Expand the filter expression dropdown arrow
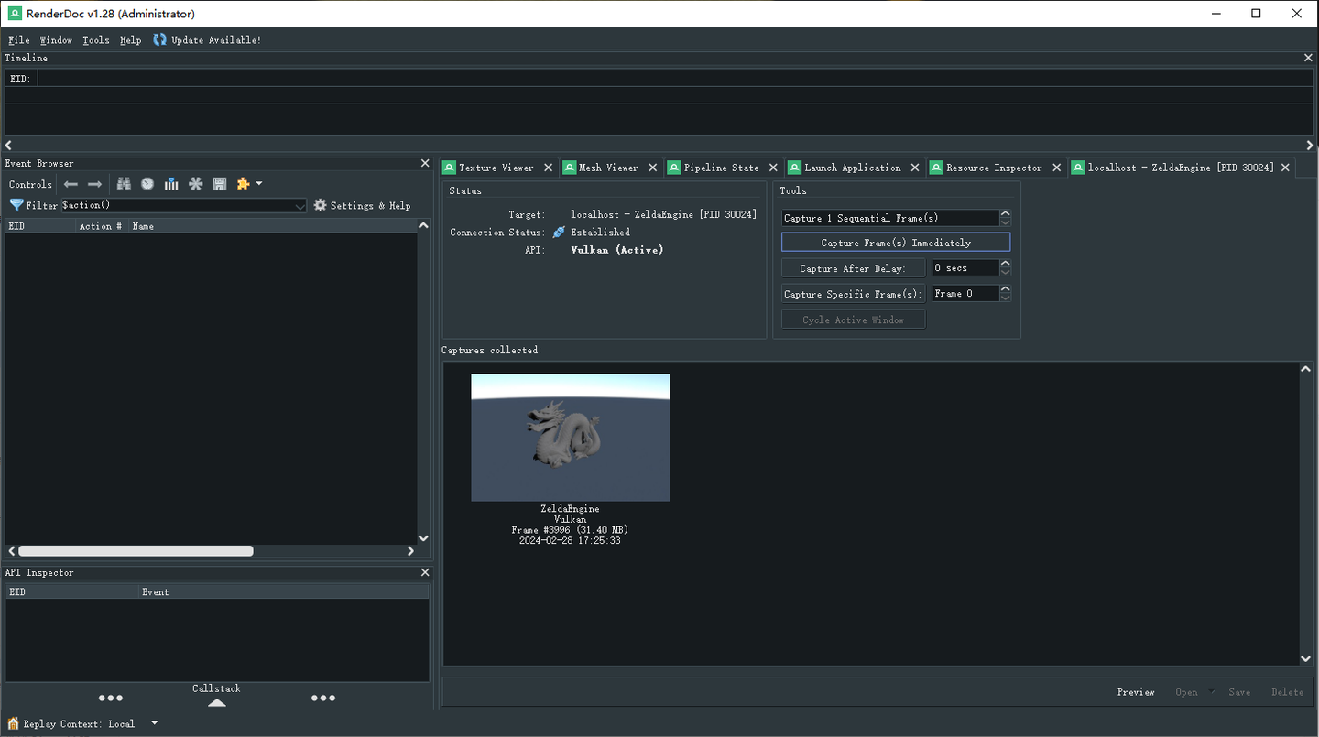Screen dimensions: 1319x737 click(300, 206)
